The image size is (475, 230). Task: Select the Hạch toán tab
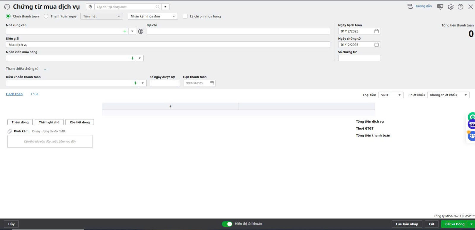[14, 94]
